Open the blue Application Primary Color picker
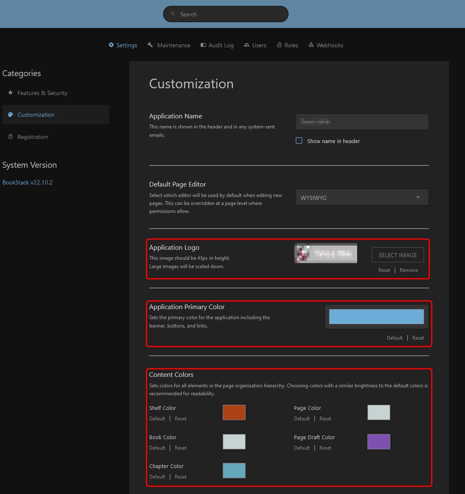Image resolution: width=465 pixels, height=494 pixels. click(376, 317)
